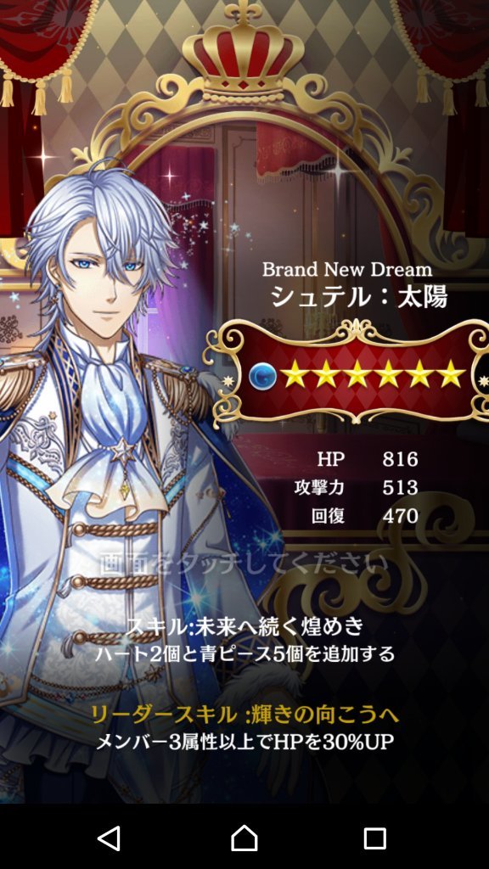The image size is (489, 869).
Task: Tap the 画面をタッチしてください prompt
Action: point(244,563)
